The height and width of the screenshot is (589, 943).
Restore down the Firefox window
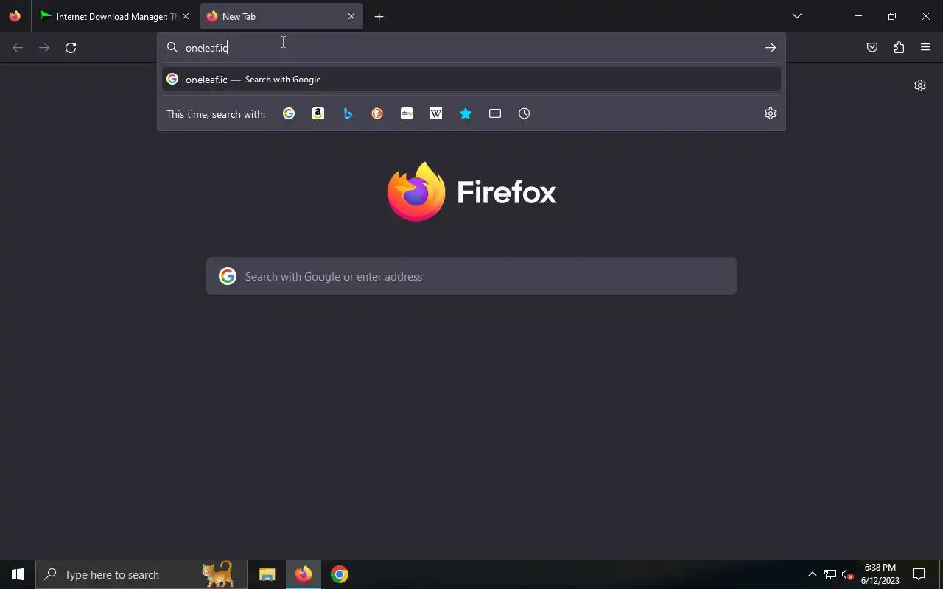click(x=892, y=16)
